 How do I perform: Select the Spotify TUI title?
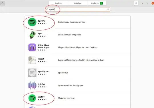click(x=43, y=71)
